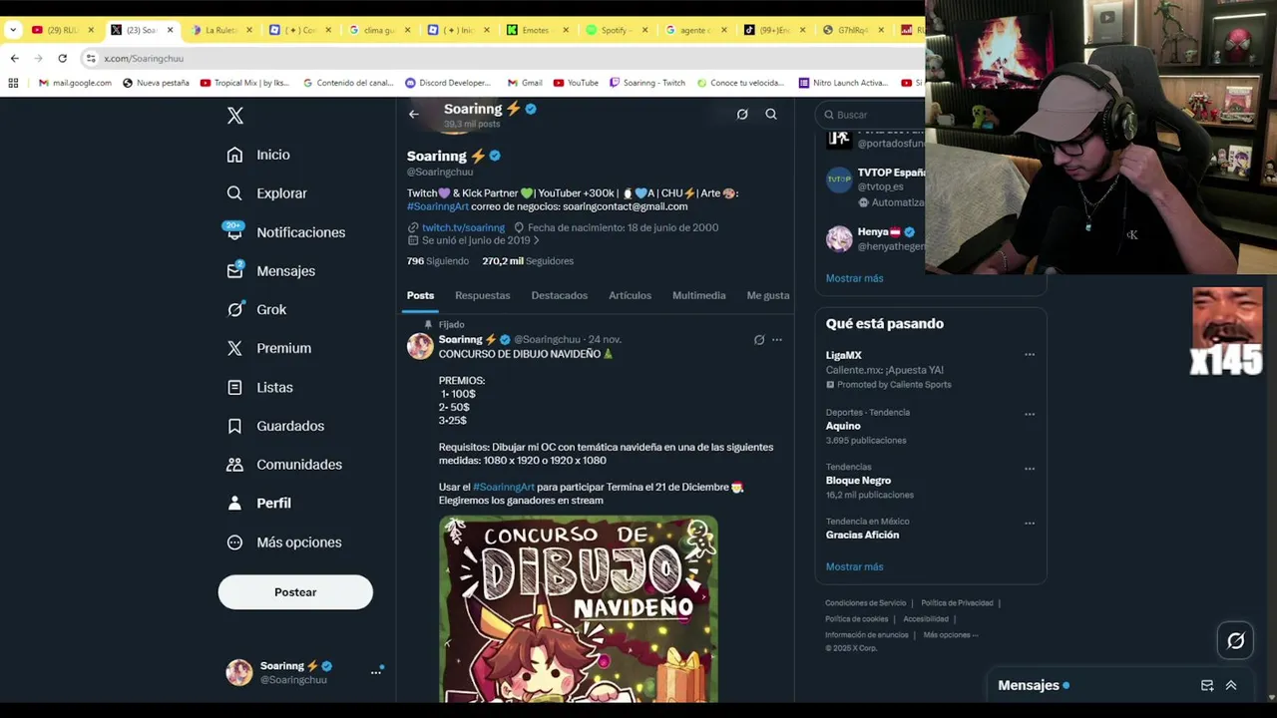
Task: Open Notificaciones bell icon
Action: pos(234,231)
